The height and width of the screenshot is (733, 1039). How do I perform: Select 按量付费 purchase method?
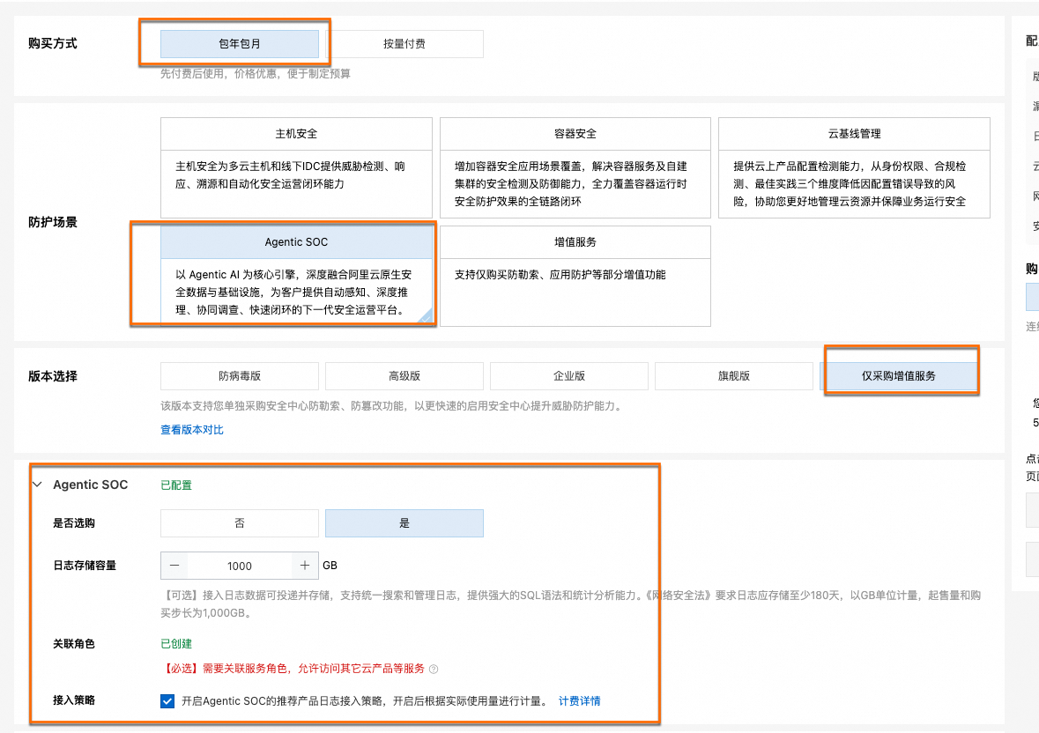404,44
